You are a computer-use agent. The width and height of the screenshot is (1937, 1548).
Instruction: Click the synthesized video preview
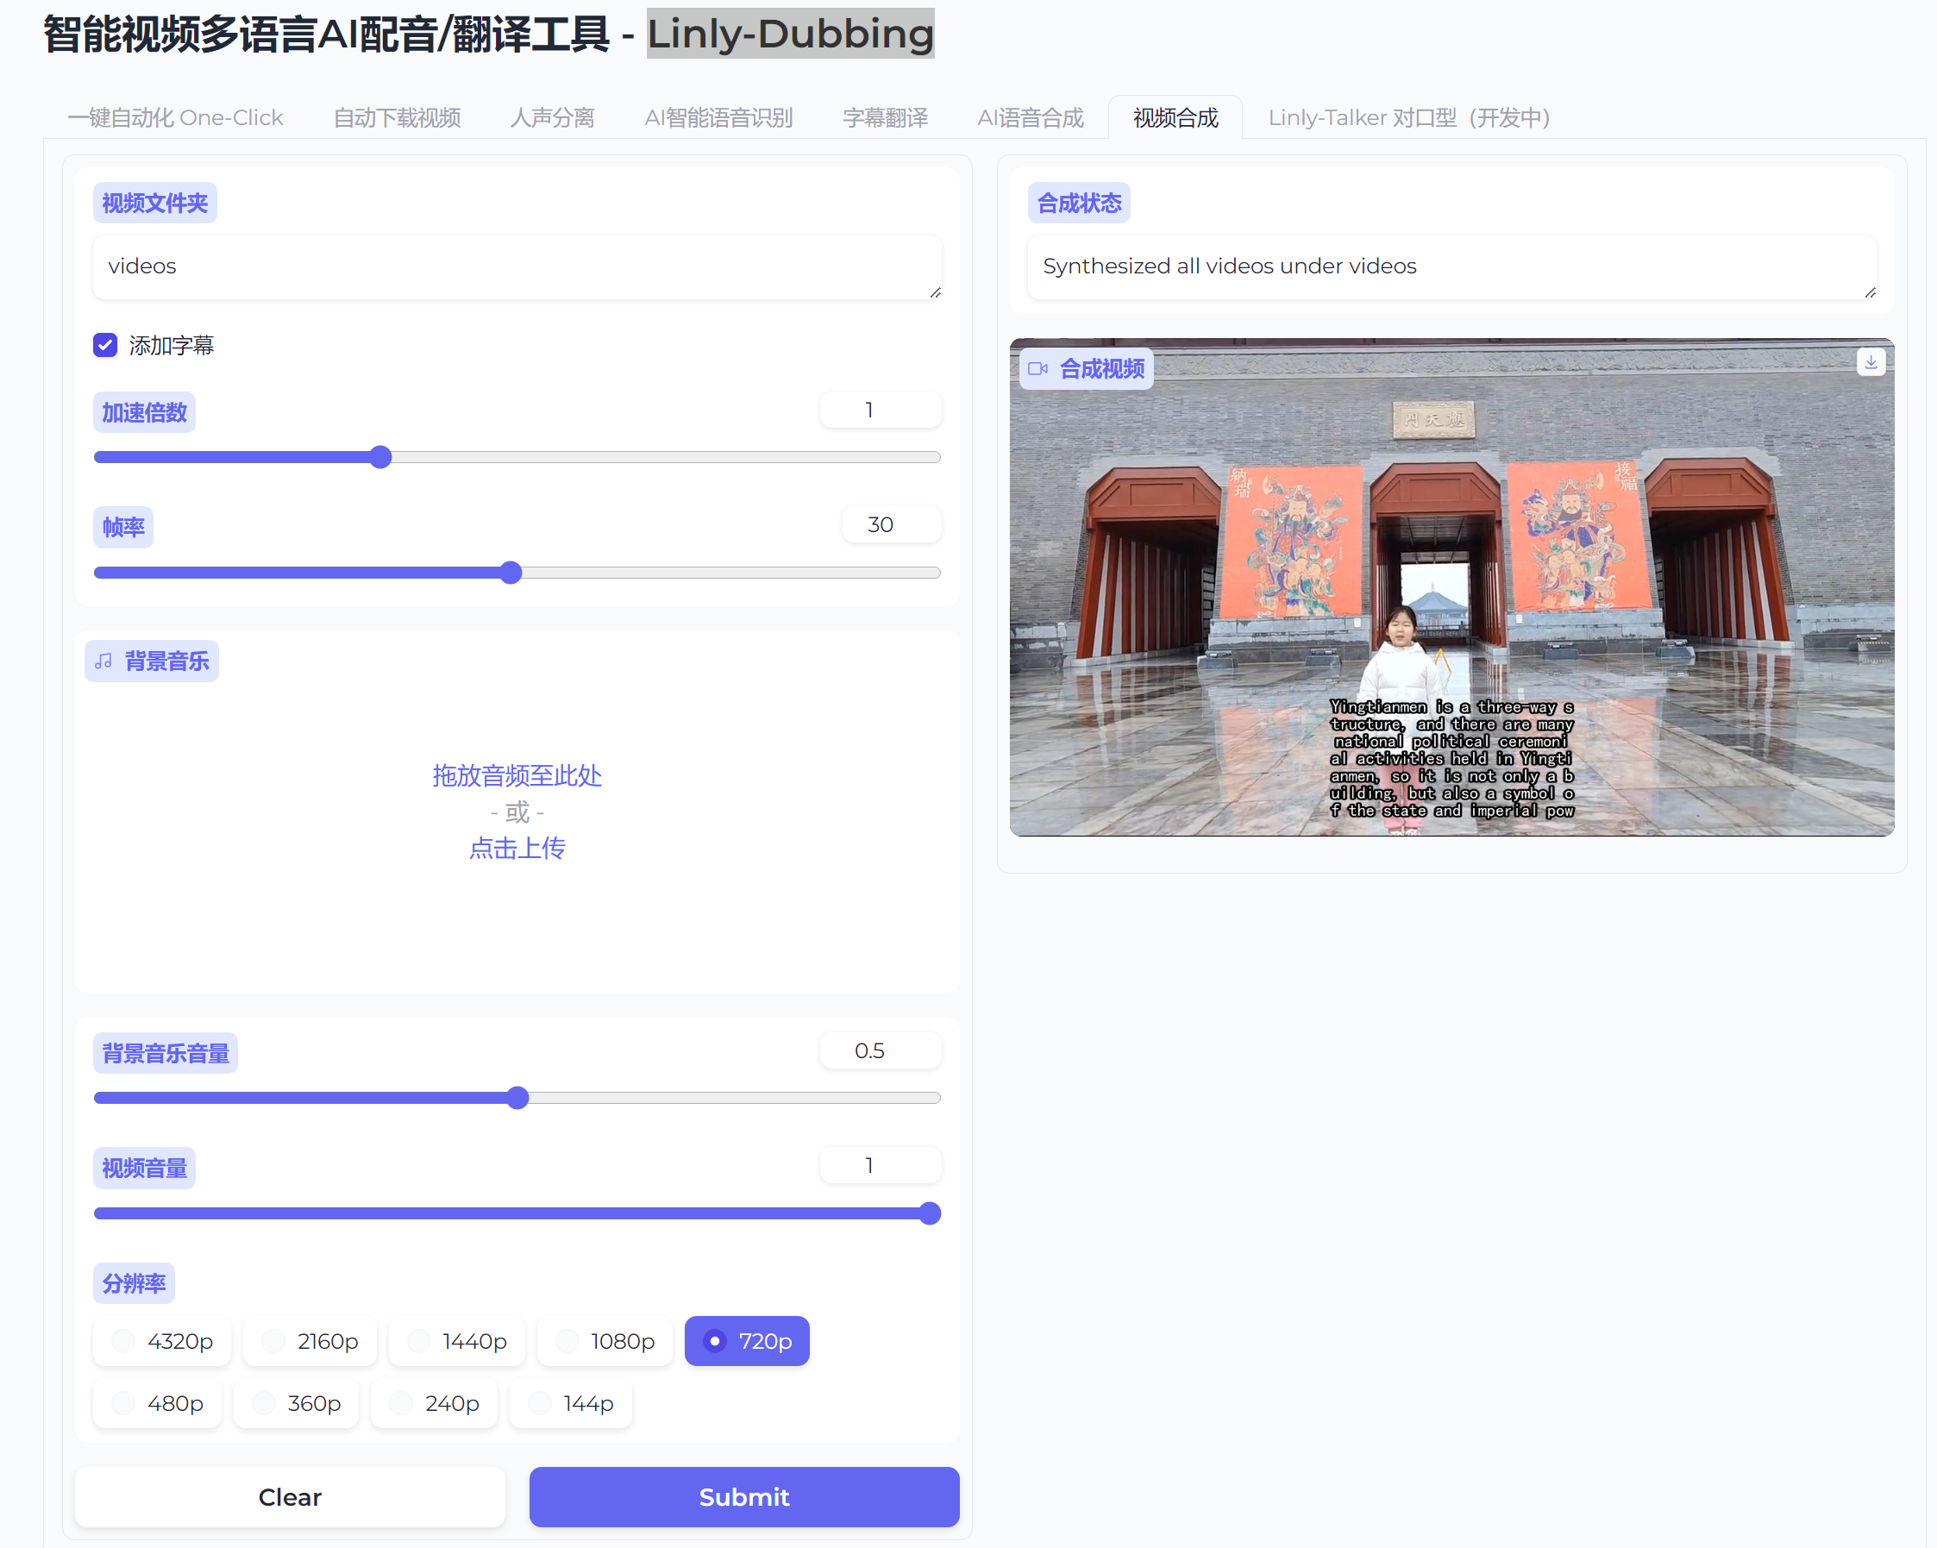pyautogui.click(x=1451, y=587)
